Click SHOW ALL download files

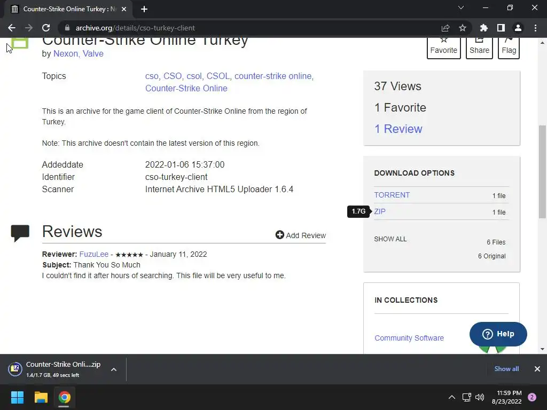[x=390, y=239]
